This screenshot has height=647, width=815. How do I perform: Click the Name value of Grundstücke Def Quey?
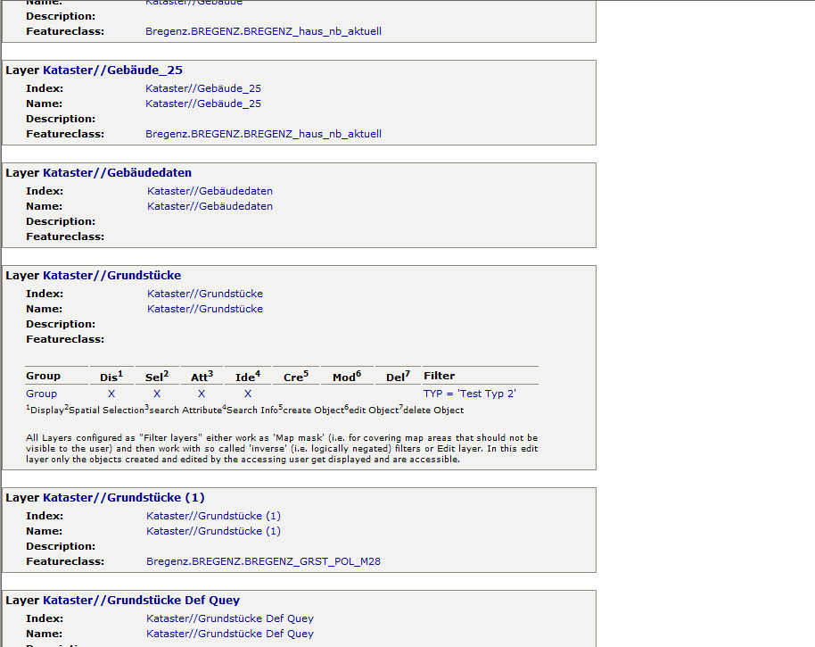[230, 634]
